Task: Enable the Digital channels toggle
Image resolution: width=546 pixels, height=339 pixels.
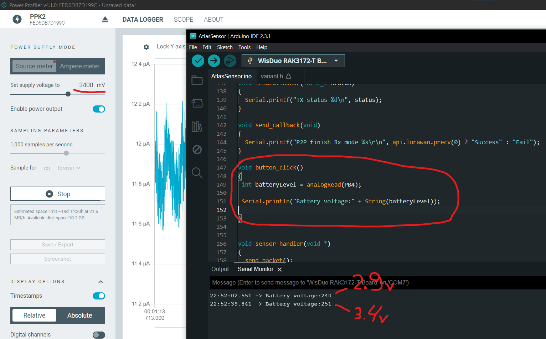Action: (99, 335)
